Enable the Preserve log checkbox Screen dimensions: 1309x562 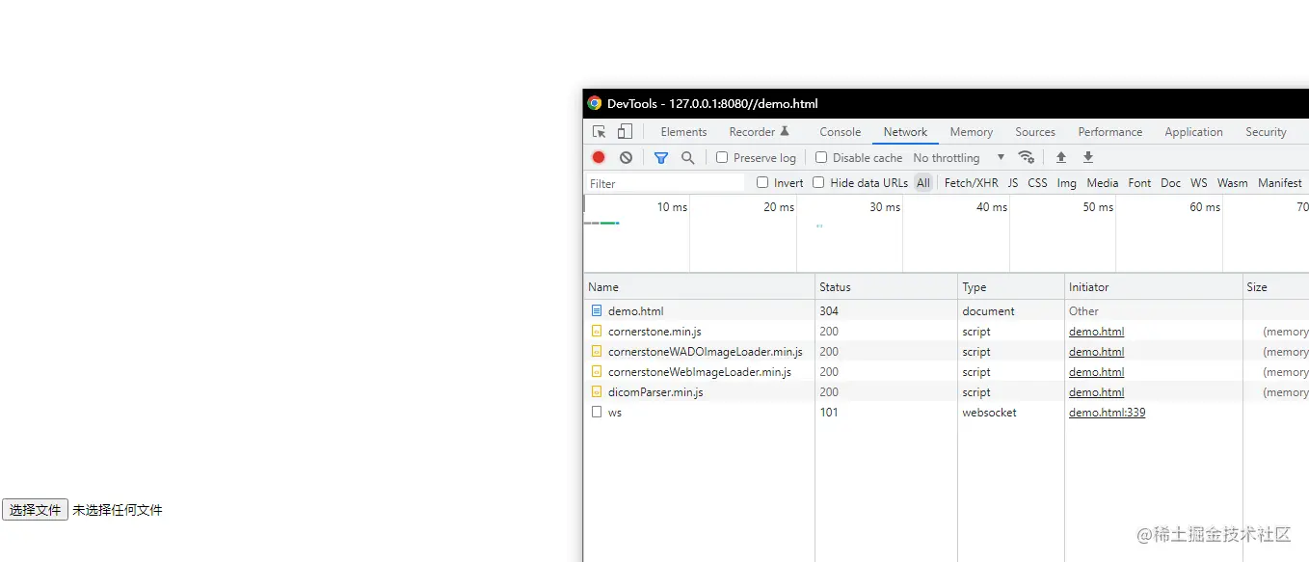point(722,157)
